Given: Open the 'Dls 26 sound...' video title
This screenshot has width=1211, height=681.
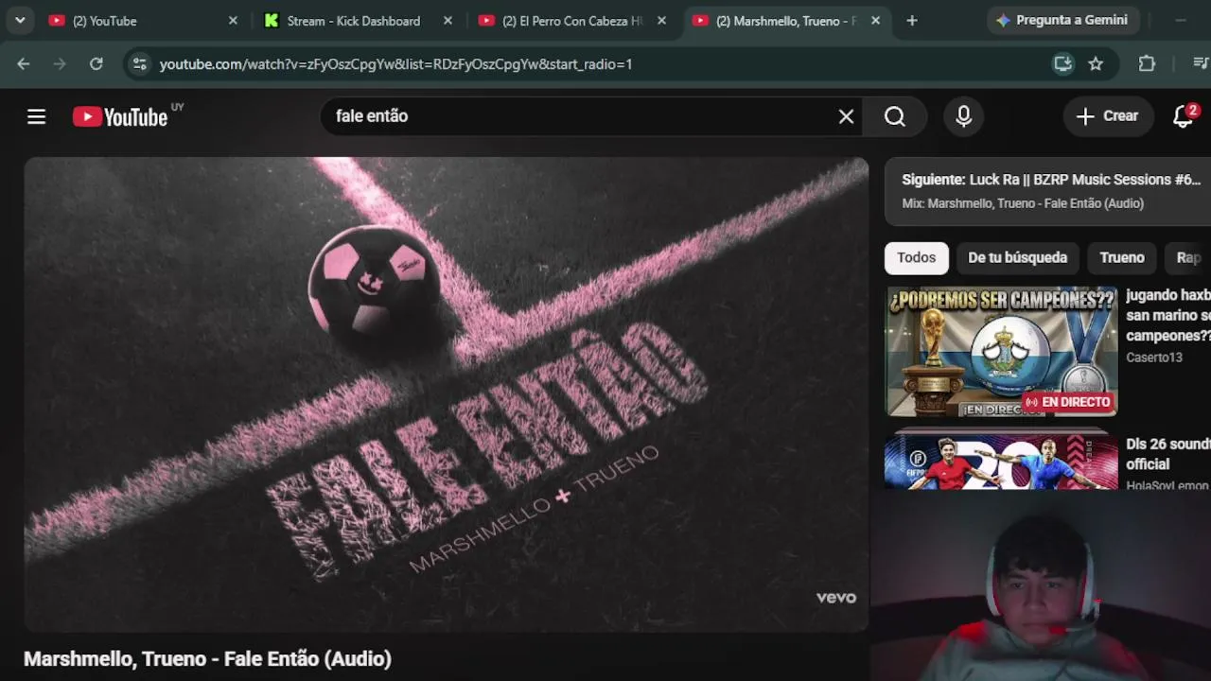Looking at the screenshot, I should point(1168,454).
